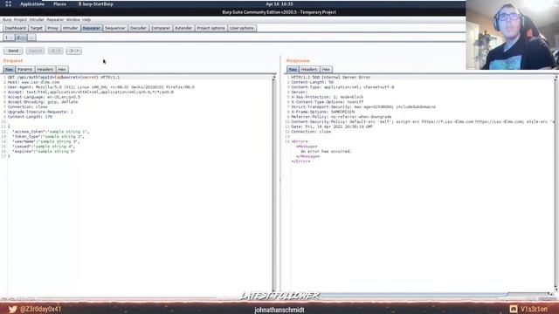
Task: Open the Places menu
Action: [x=59, y=4]
